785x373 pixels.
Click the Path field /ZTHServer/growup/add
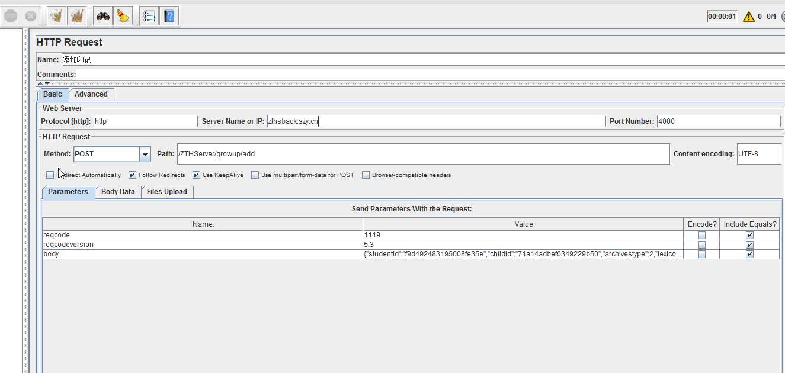pyautogui.click(x=423, y=154)
